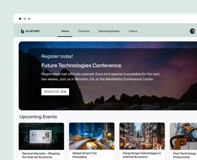
Task: Open the Hong Kong street thumbnail
Action: coord(142,136)
